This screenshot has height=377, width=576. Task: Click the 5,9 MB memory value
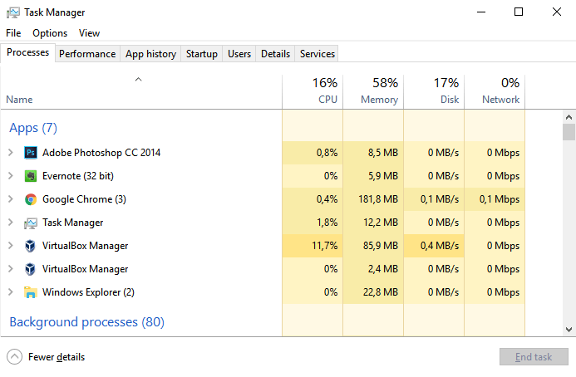pos(383,176)
